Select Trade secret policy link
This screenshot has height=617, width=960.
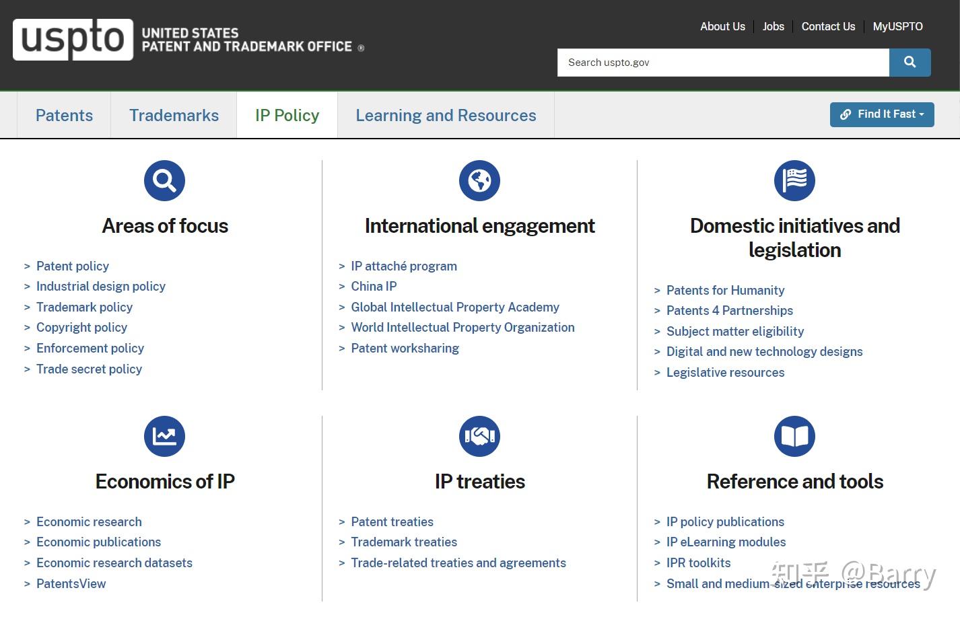(x=89, y=369)
